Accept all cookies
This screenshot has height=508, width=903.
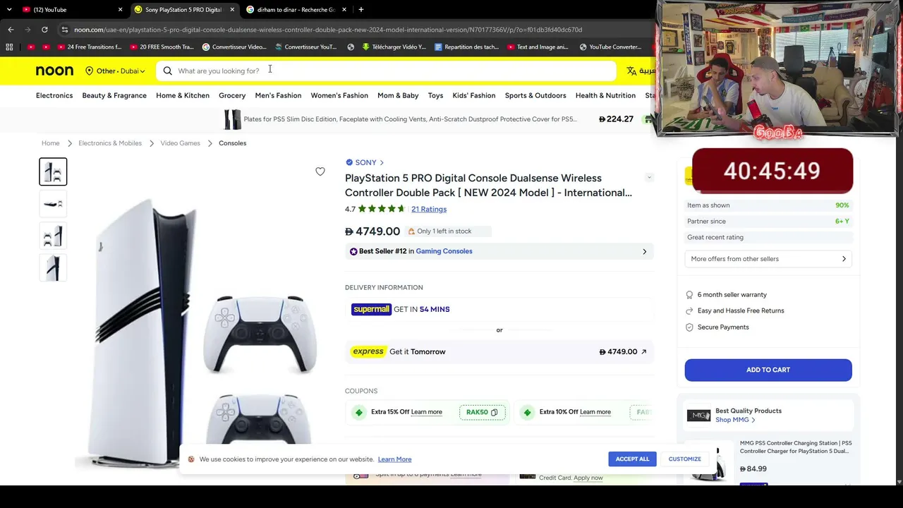(632, 459)
